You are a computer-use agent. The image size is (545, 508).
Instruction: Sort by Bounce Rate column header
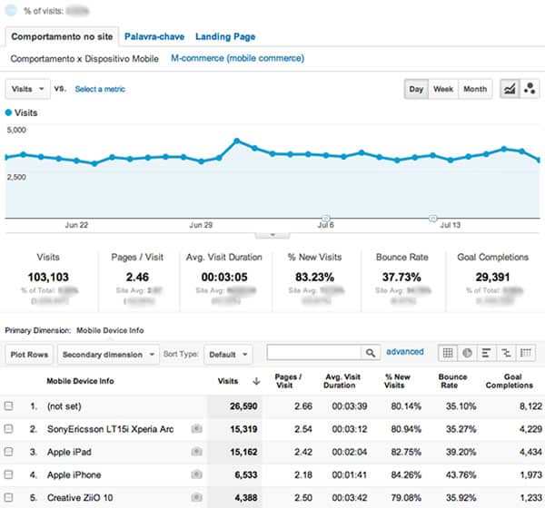click(452, 381)
